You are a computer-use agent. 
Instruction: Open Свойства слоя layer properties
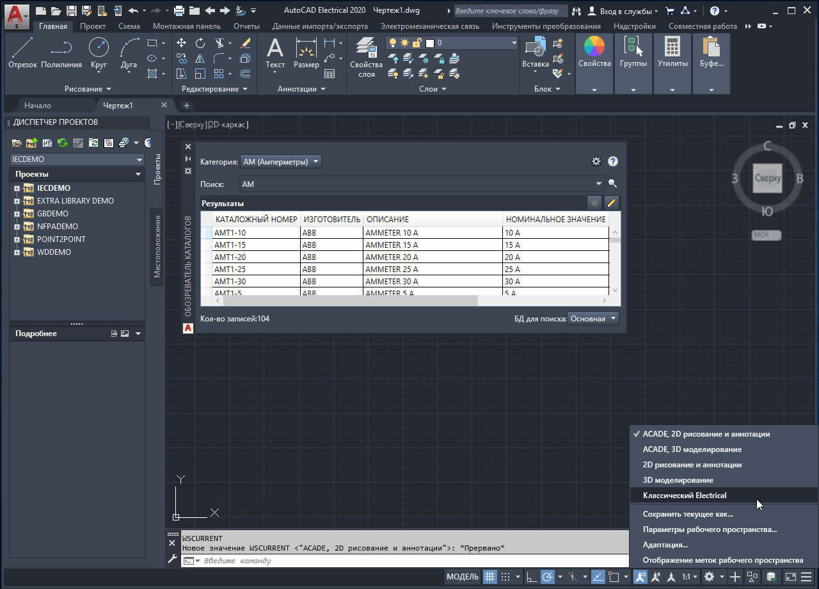pos(367,56)
